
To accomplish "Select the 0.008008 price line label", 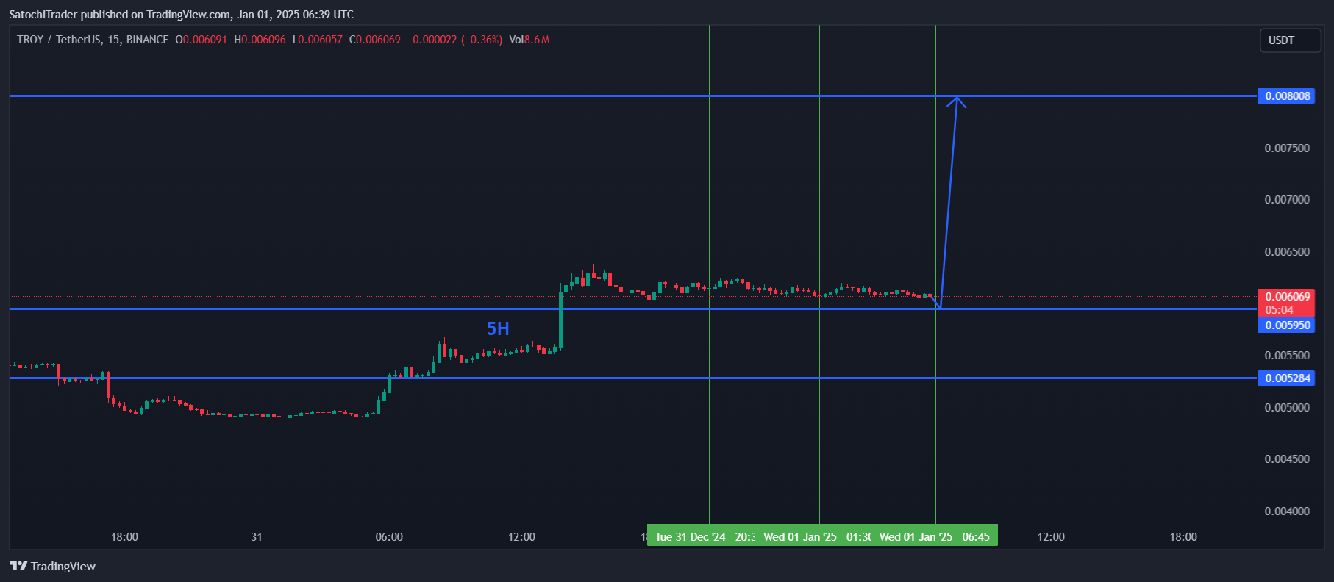I will (1285, 96).
